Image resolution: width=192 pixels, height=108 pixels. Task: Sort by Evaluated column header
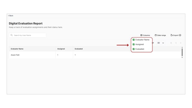point(79,49)
